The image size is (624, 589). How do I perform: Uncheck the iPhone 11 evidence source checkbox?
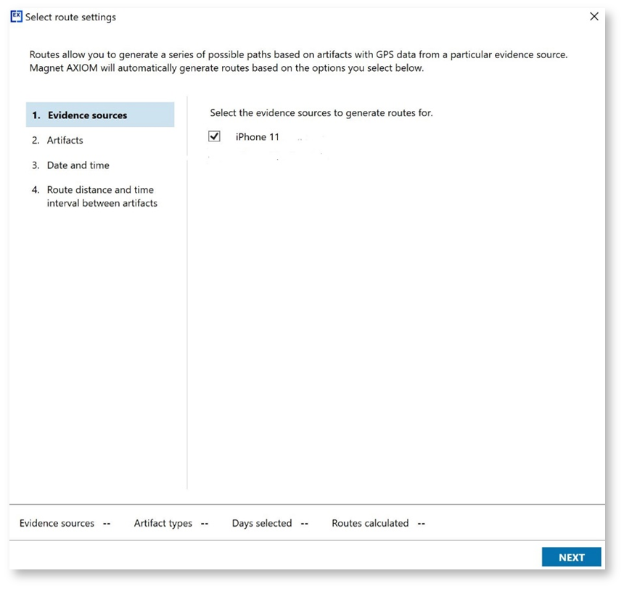[214, 136]
